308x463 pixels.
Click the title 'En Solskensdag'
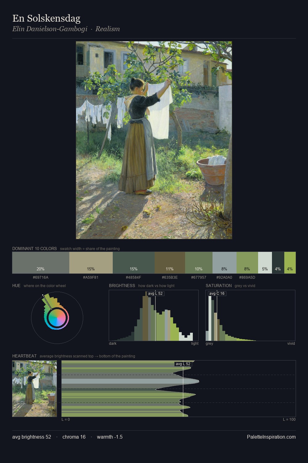(47, 19)
